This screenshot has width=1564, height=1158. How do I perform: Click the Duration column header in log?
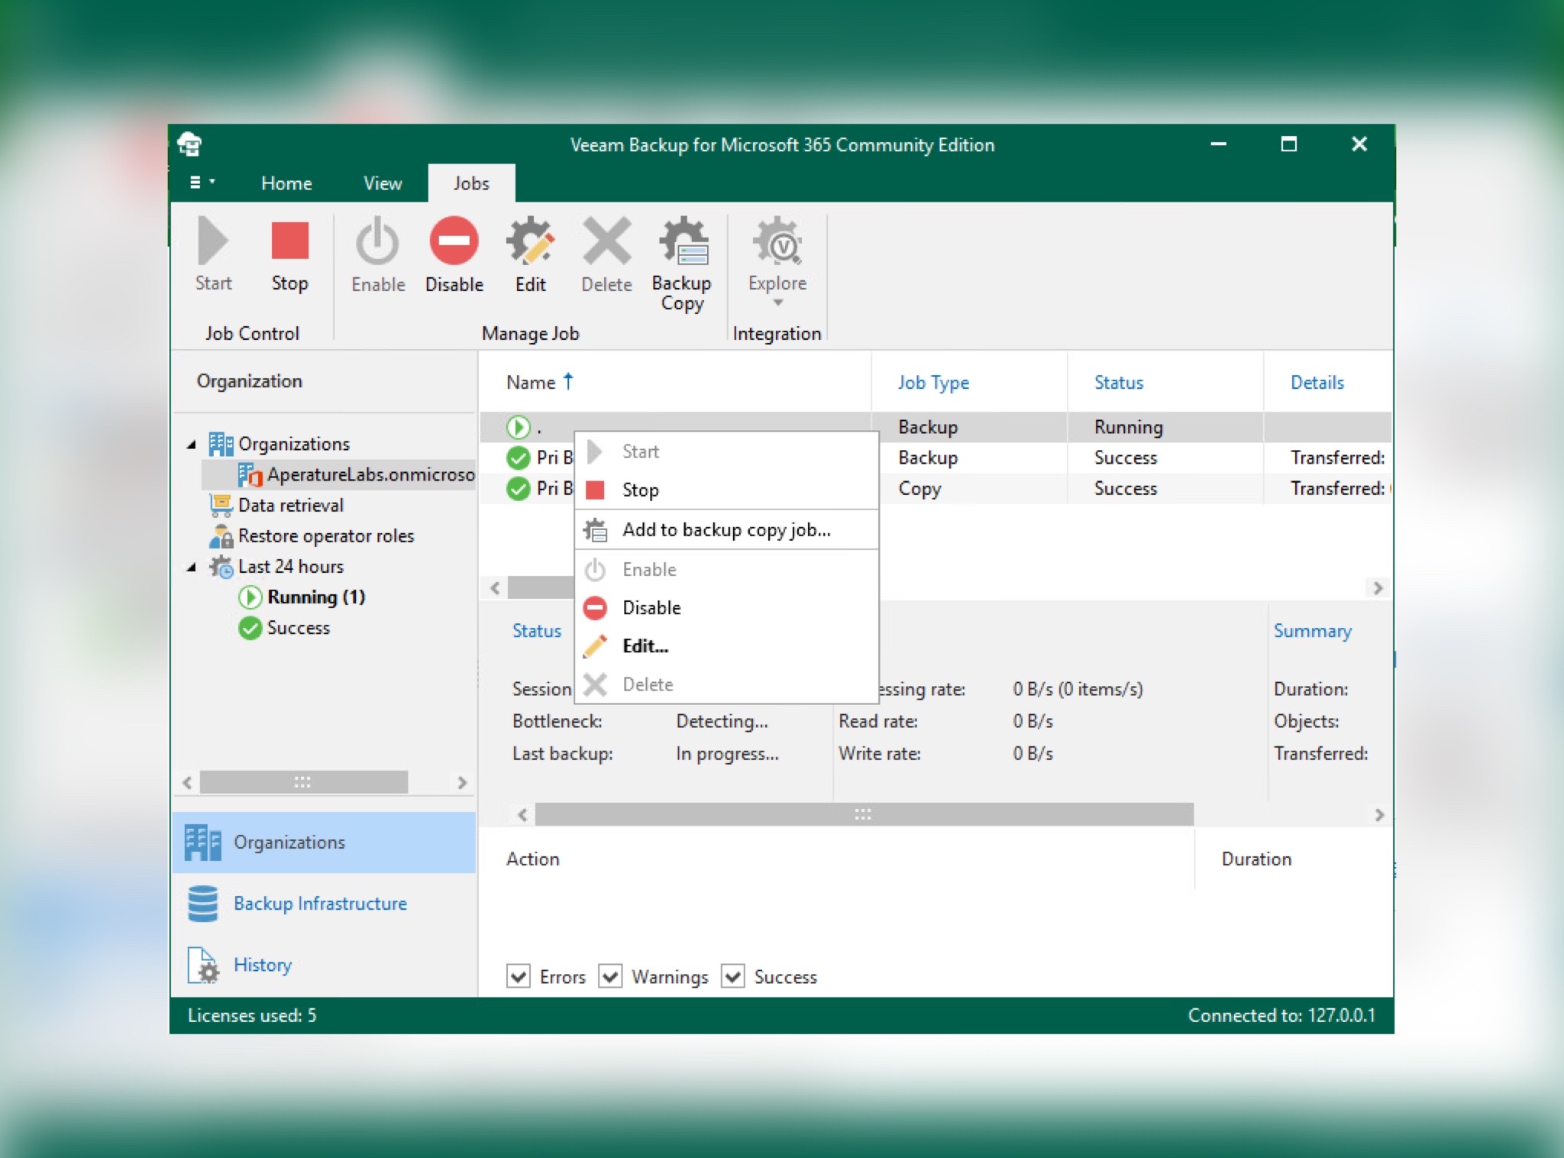click(x=1294, y=859)
